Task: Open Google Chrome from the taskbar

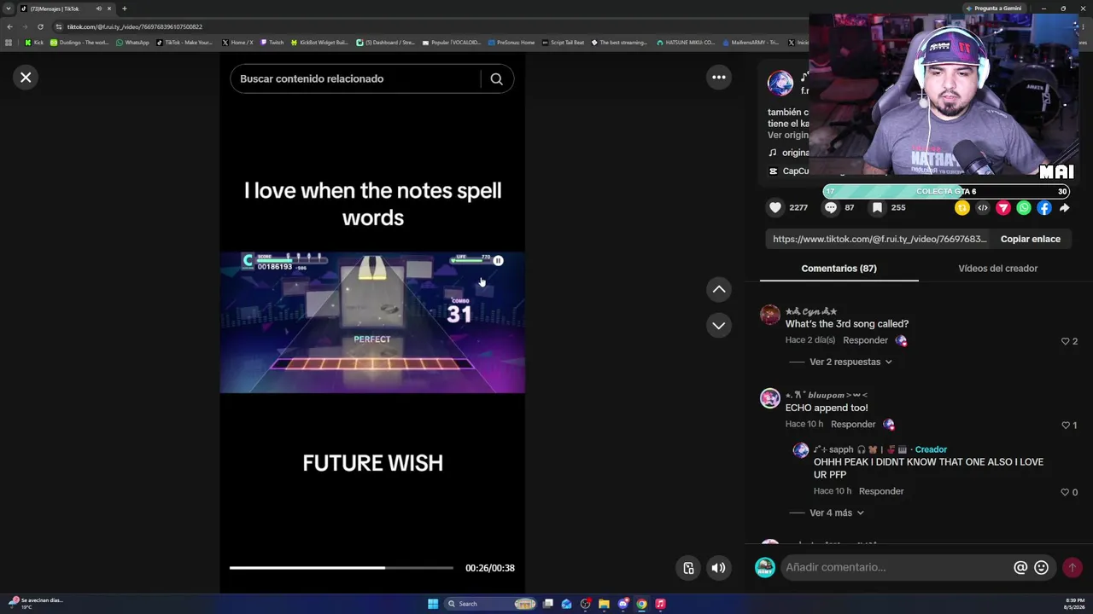Action: coord(641,604)
